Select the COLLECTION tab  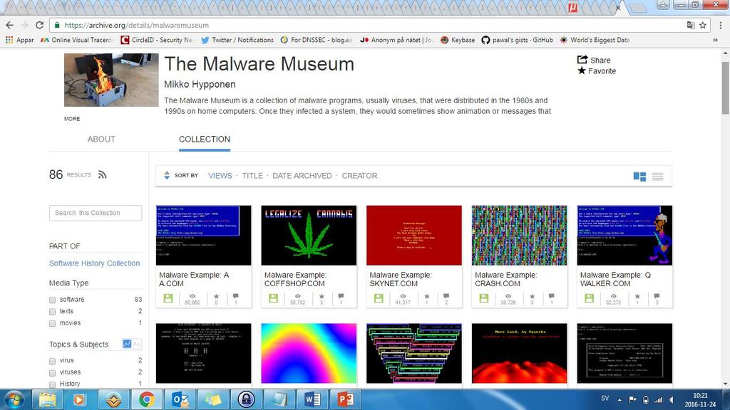point(205,139)
